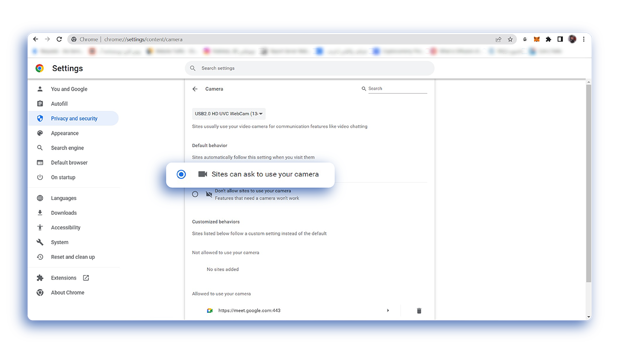Open Chrome three-dot menu
Screen dimensions: 627x353
point(583,39)
